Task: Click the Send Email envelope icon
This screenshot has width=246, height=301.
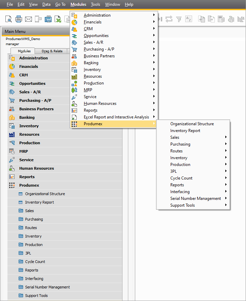Action: (x=29, y=19)
